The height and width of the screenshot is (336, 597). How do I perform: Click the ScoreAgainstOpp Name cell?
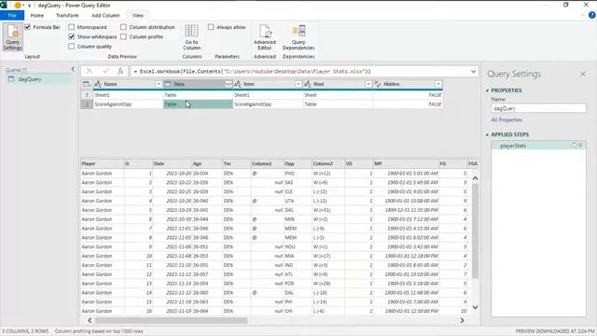(x=128, y=104)
